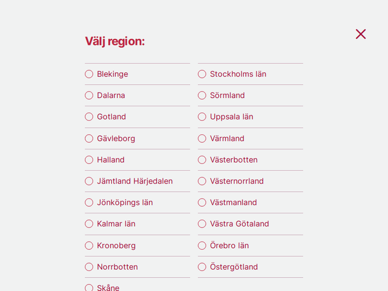The height and width of the screenshot is (291, 388).
Task: Select Jönköpings län radio button
Action: coord(89,203)
